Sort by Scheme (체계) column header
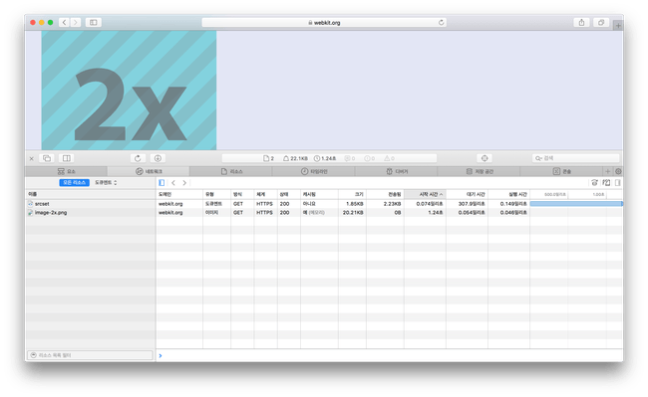The height and width of the screenshot is (397, 648). click(265, 194)
